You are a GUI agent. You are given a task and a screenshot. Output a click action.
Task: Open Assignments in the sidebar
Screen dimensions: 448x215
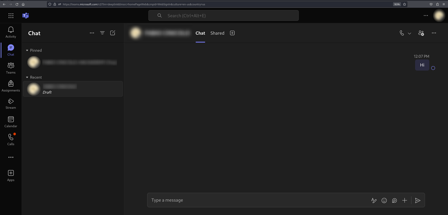pos(11,86)
